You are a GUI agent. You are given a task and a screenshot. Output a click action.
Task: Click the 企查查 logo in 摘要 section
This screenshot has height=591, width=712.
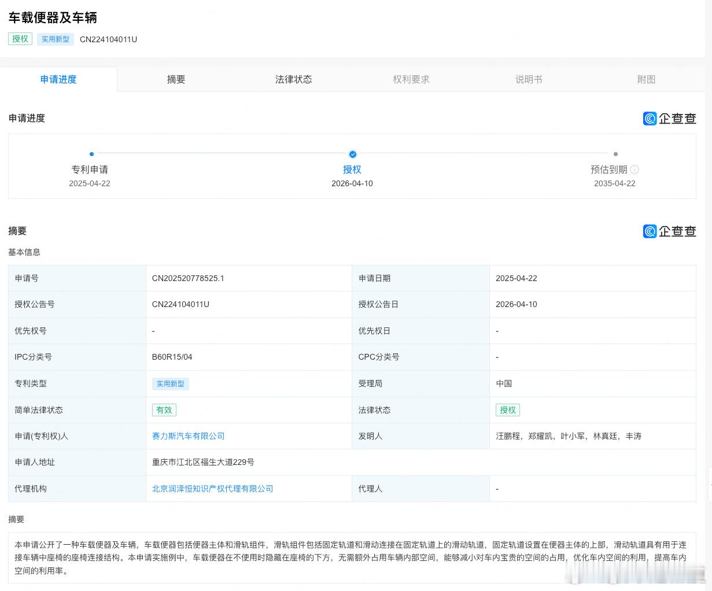pos(669,231)
